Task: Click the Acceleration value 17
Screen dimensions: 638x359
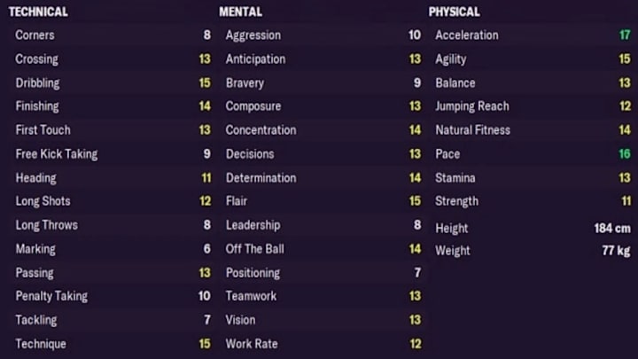Action: point(625,35)
